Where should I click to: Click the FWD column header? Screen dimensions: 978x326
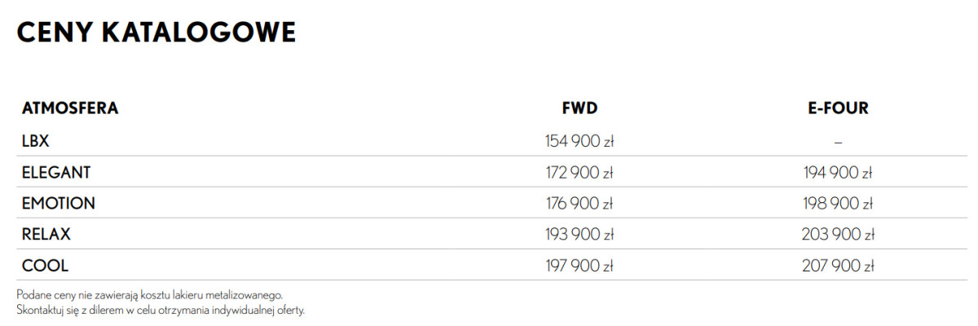[579, 108]
